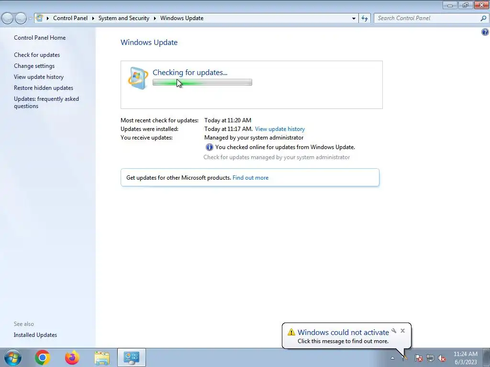This screenshot has height=367, width=490.
Task: Click muted volume tray icon
Action: 442,358
